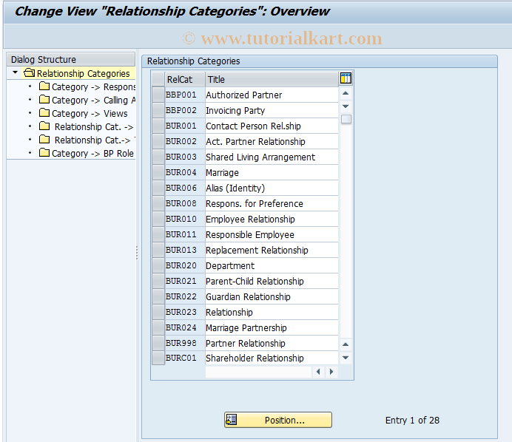Click the Department title cell

[x=272, y=265]
